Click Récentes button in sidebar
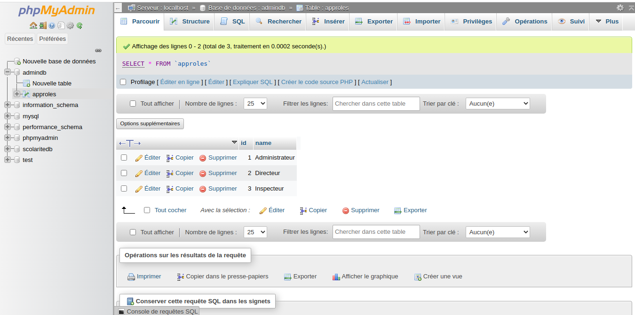 pos(20,39)
